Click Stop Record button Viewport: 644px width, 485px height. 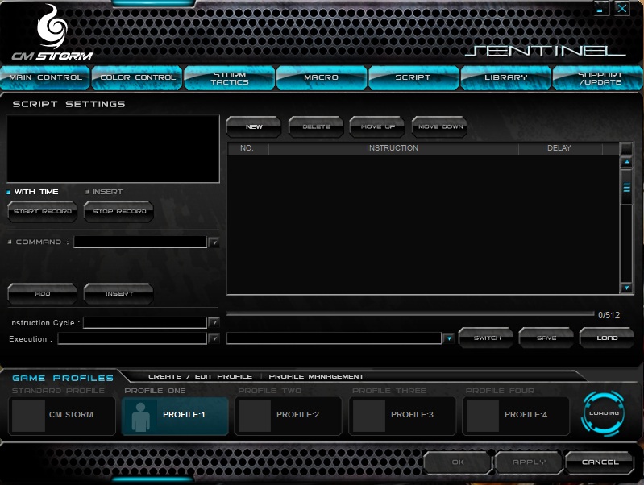tap(118, 212)
